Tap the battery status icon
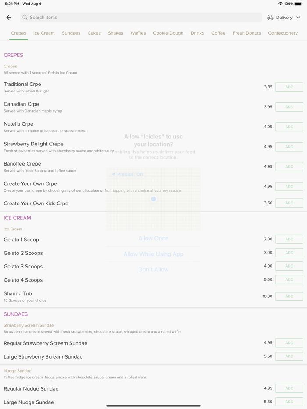 click(x=298, y=4)
